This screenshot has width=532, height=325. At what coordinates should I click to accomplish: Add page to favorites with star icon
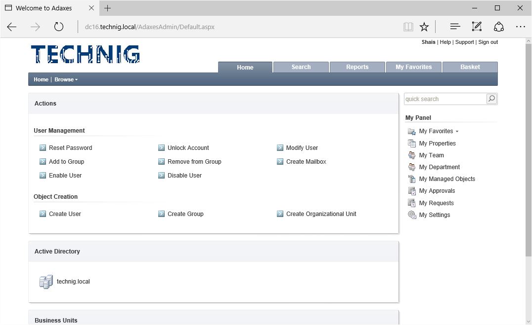coord(424,27)
